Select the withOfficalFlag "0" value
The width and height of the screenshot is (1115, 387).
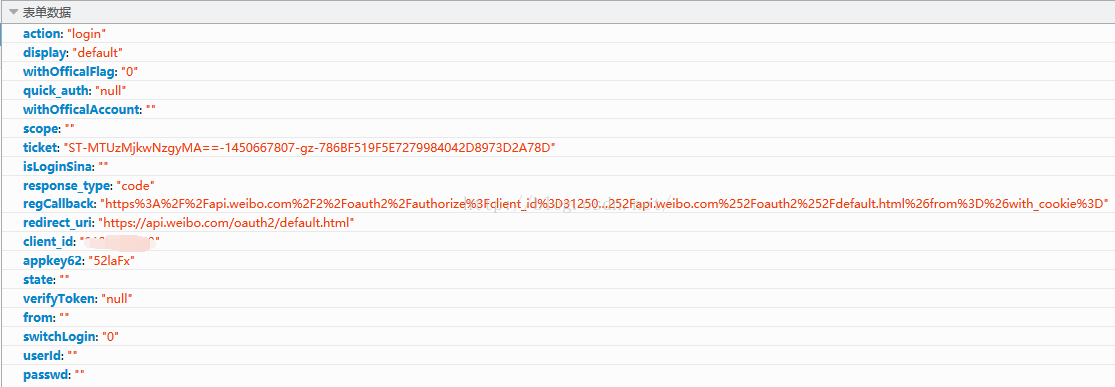(x=130, y=71)
